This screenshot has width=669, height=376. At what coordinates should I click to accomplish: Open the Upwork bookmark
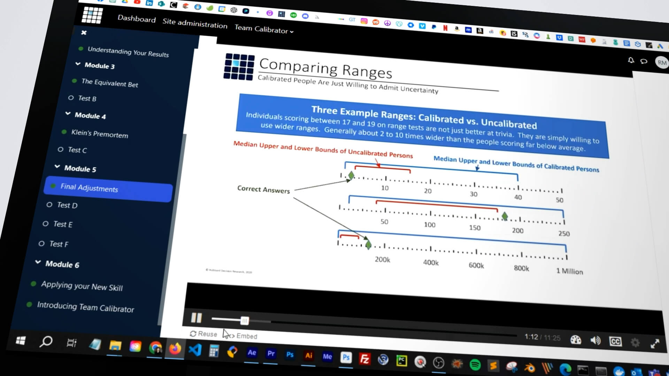[293, 15]
